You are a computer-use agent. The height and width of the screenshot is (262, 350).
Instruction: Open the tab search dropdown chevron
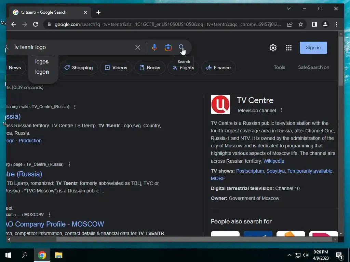[288, 9]
